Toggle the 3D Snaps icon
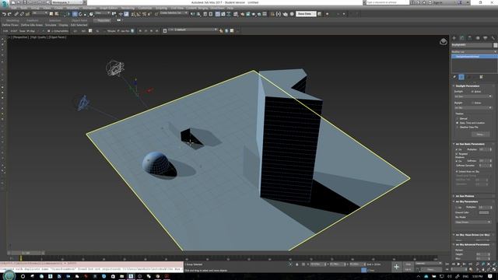Image resolution: width=498 pixels, height=280 pixels. [133, 14]
